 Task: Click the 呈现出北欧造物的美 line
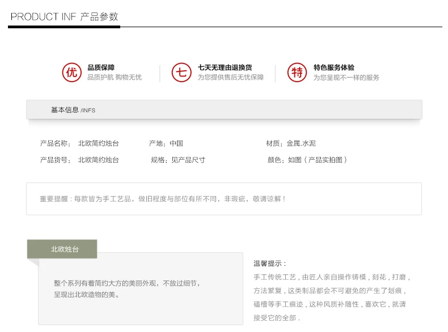tap(87, 295)
